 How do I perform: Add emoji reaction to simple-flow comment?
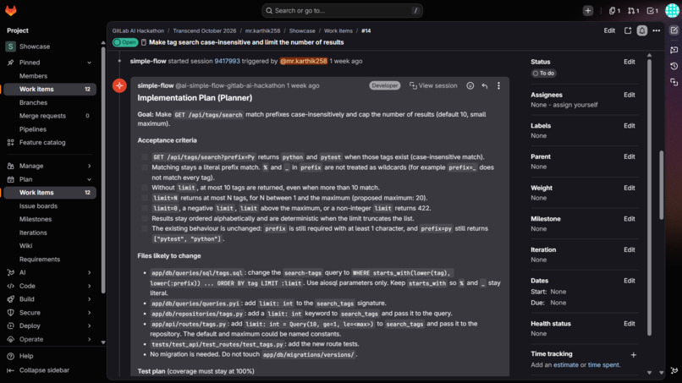[x=470, y=85]
